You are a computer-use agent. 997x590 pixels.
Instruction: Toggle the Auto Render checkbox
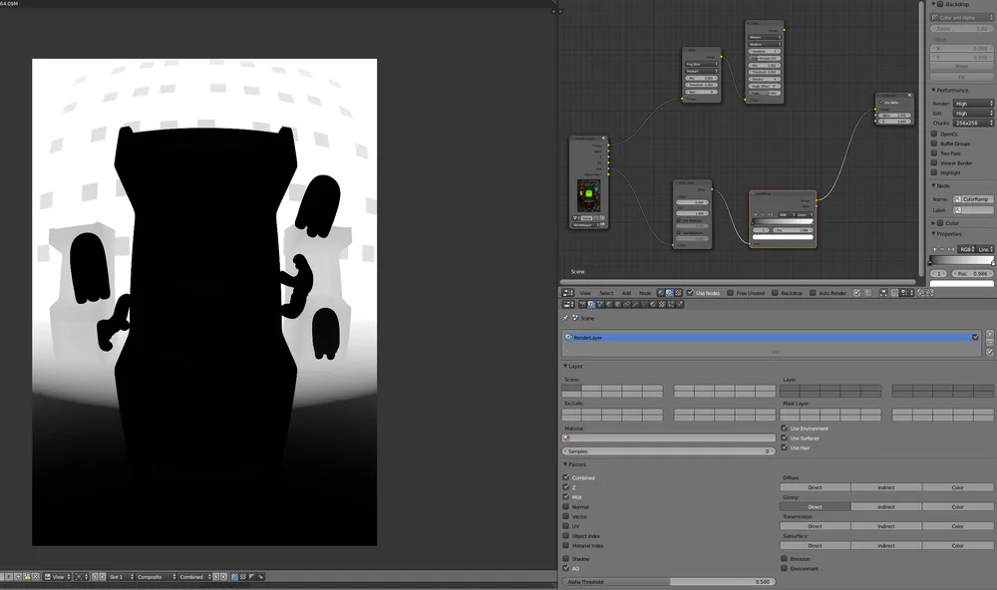(813, 293)
